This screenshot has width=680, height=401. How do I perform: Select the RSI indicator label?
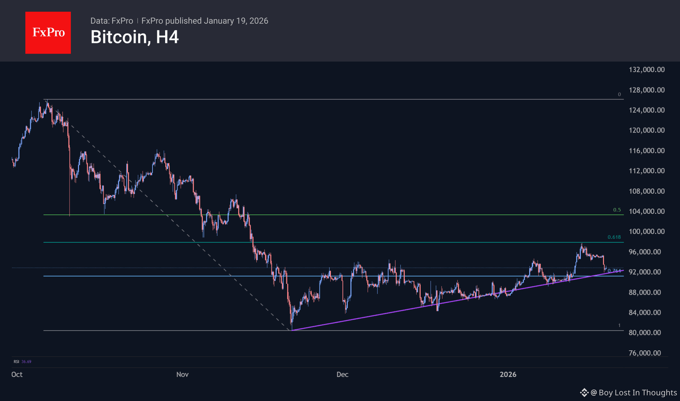click(16, 361)
